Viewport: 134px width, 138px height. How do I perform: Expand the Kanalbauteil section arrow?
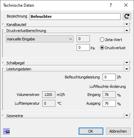tap(127, 24)
